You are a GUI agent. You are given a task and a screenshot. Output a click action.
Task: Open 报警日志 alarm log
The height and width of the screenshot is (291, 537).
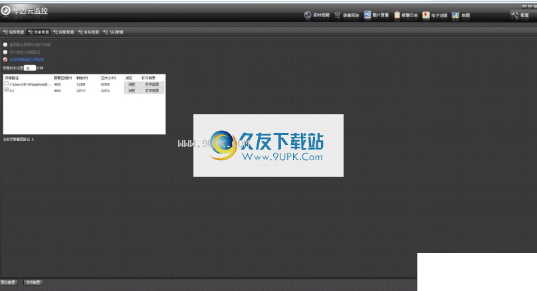tap(406, 15)
